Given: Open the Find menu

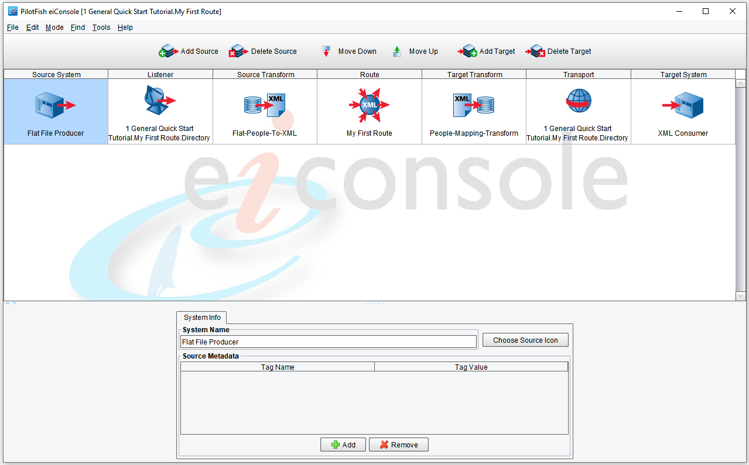Looking at the screenshot, I should 78,27.
